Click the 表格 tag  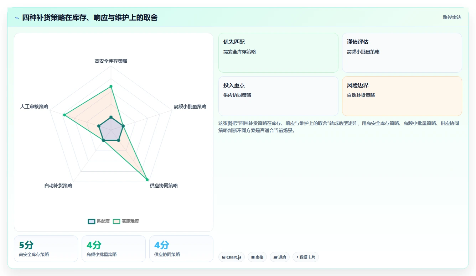point(257,257)
